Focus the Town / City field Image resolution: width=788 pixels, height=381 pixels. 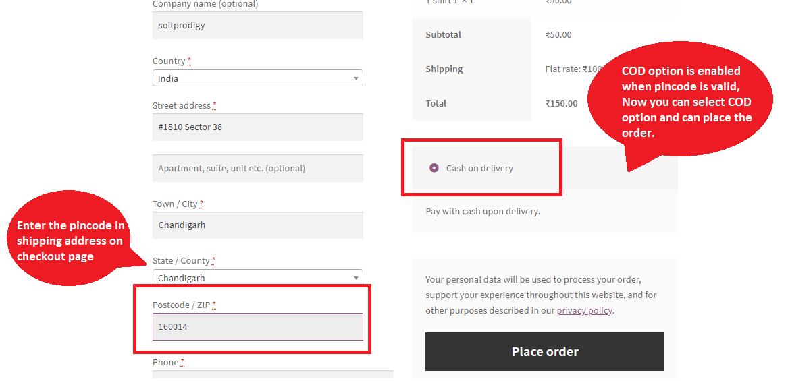257,225
